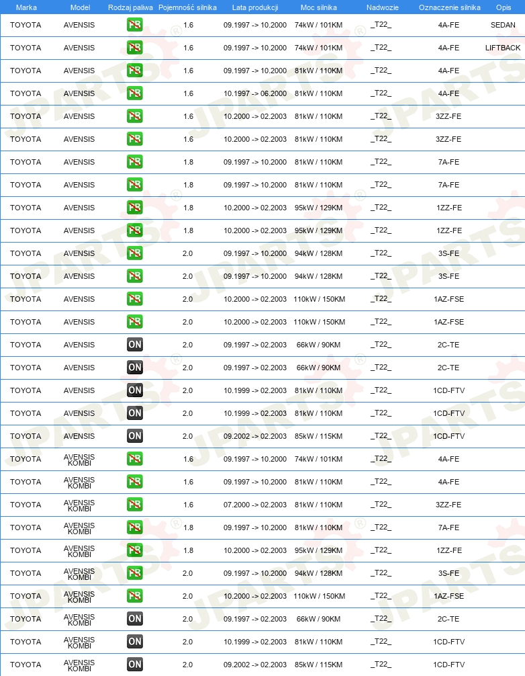Click petrol icon of Avensis Kombi 3ZZ-FE row
Viewport: 525px width, 676px height.
135,505
